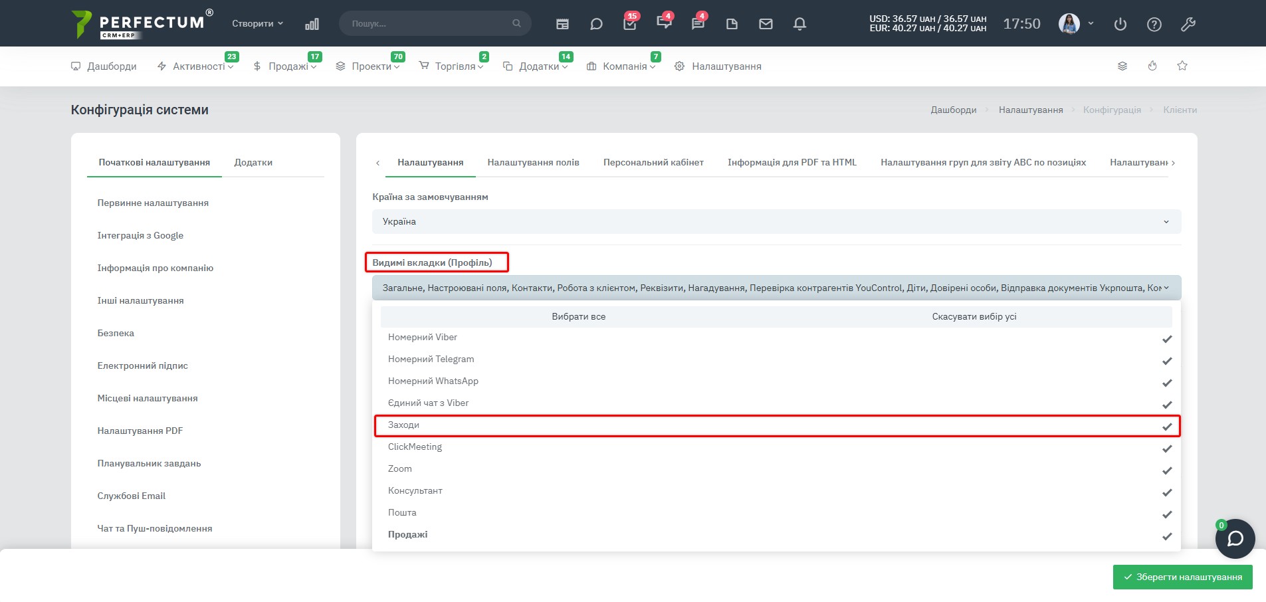The height and width of the screenshot is (602, 1266).
Task: Click the layers stack icon near the star
Action: [1122, 66]
